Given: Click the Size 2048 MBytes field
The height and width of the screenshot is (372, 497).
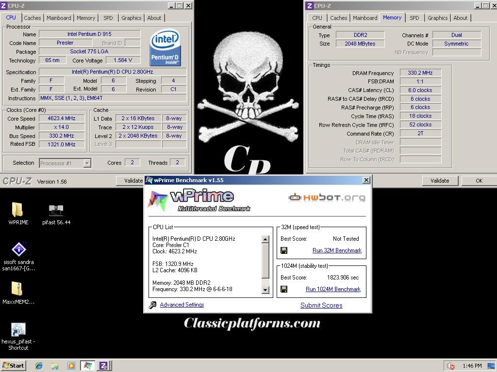Looking at the screenshot, I should click(x=360, y=44).
